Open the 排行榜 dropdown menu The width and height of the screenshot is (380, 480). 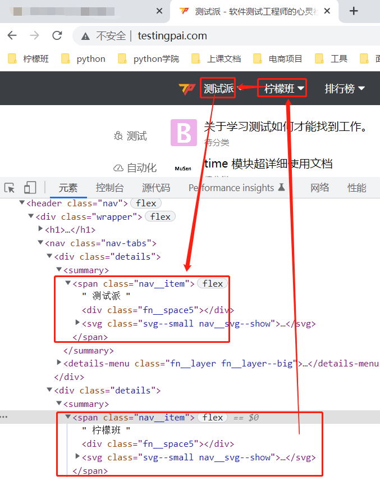(x=345, y=89)
